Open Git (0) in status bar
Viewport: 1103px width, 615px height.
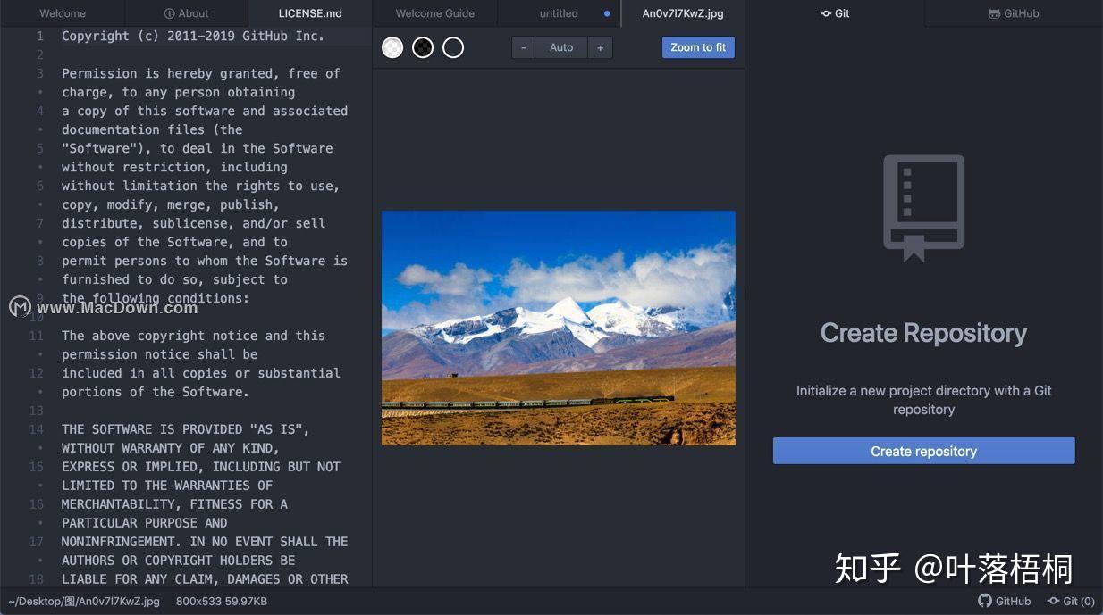click(1071, 601)
